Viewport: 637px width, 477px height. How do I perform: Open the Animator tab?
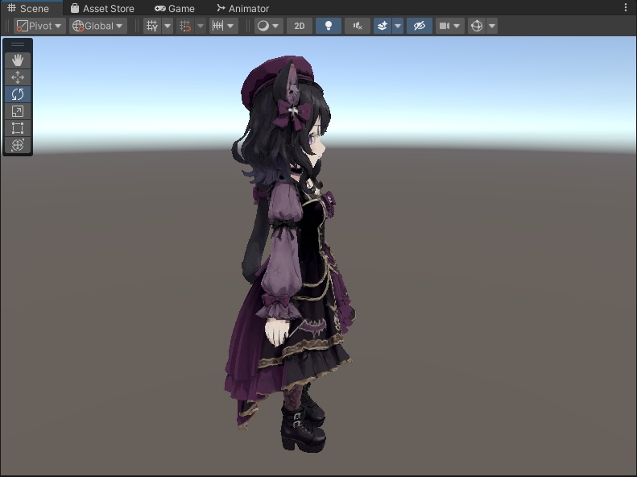click(243, 8)
